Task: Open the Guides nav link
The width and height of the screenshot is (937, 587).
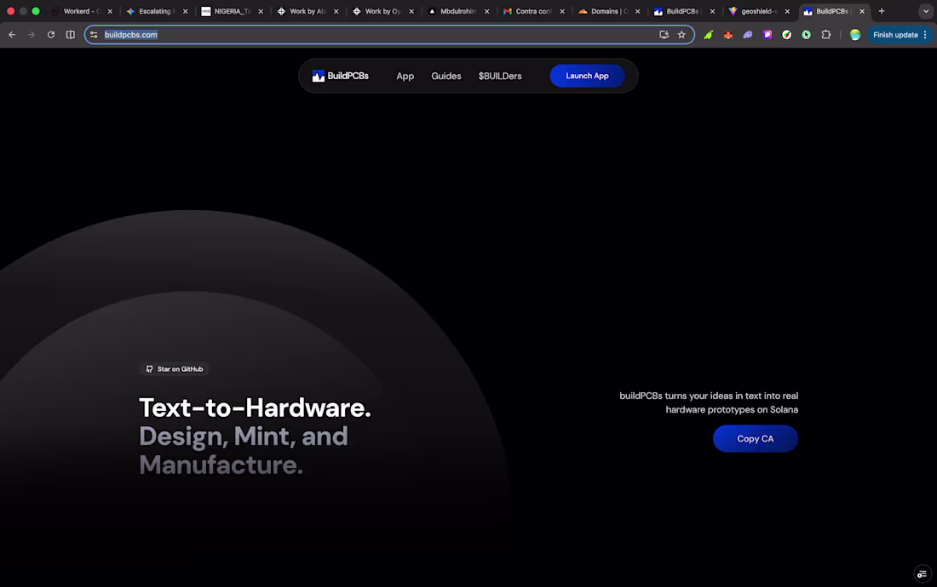Action: coord(446,76)
